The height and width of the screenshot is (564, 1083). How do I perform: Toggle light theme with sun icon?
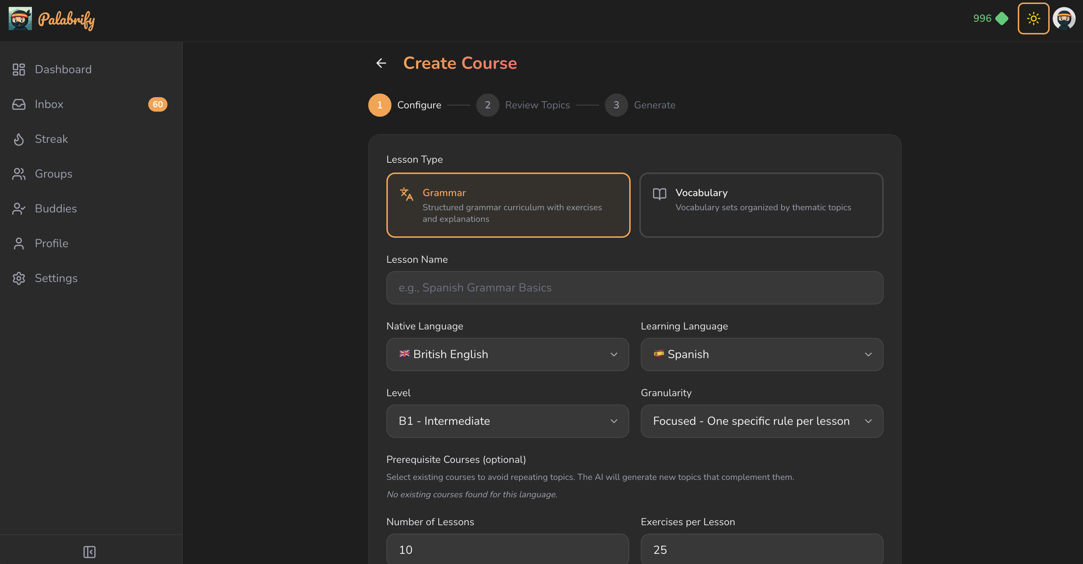[1033, 18]
